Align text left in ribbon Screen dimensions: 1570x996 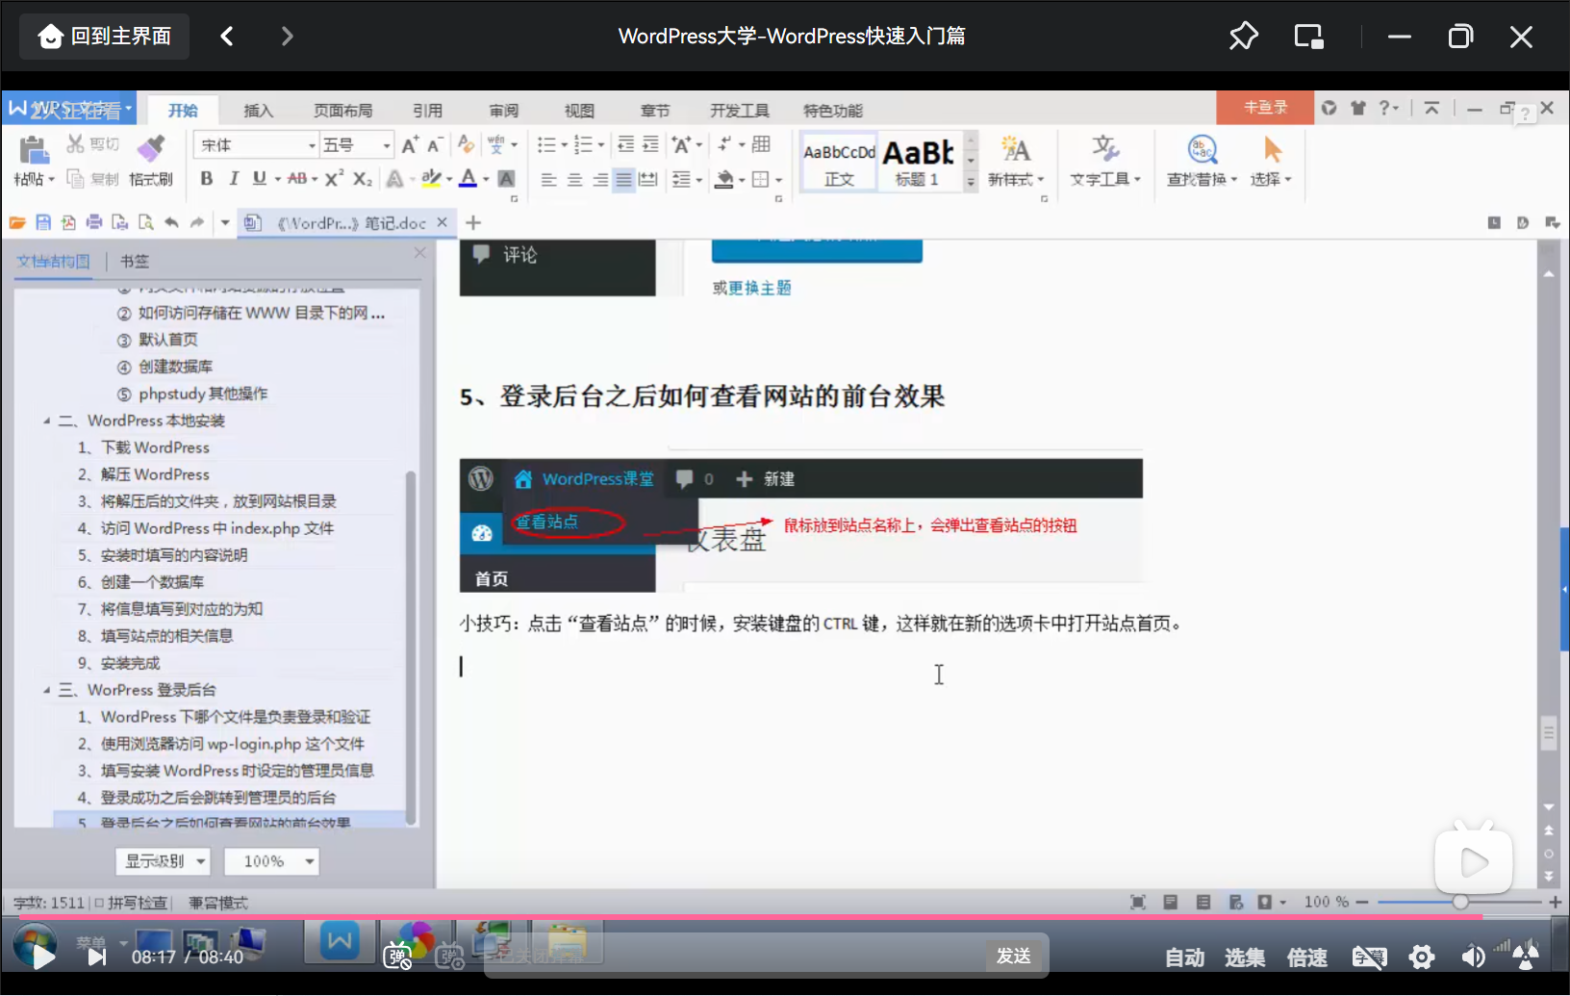pyautogui.click(x=548, y=179)
